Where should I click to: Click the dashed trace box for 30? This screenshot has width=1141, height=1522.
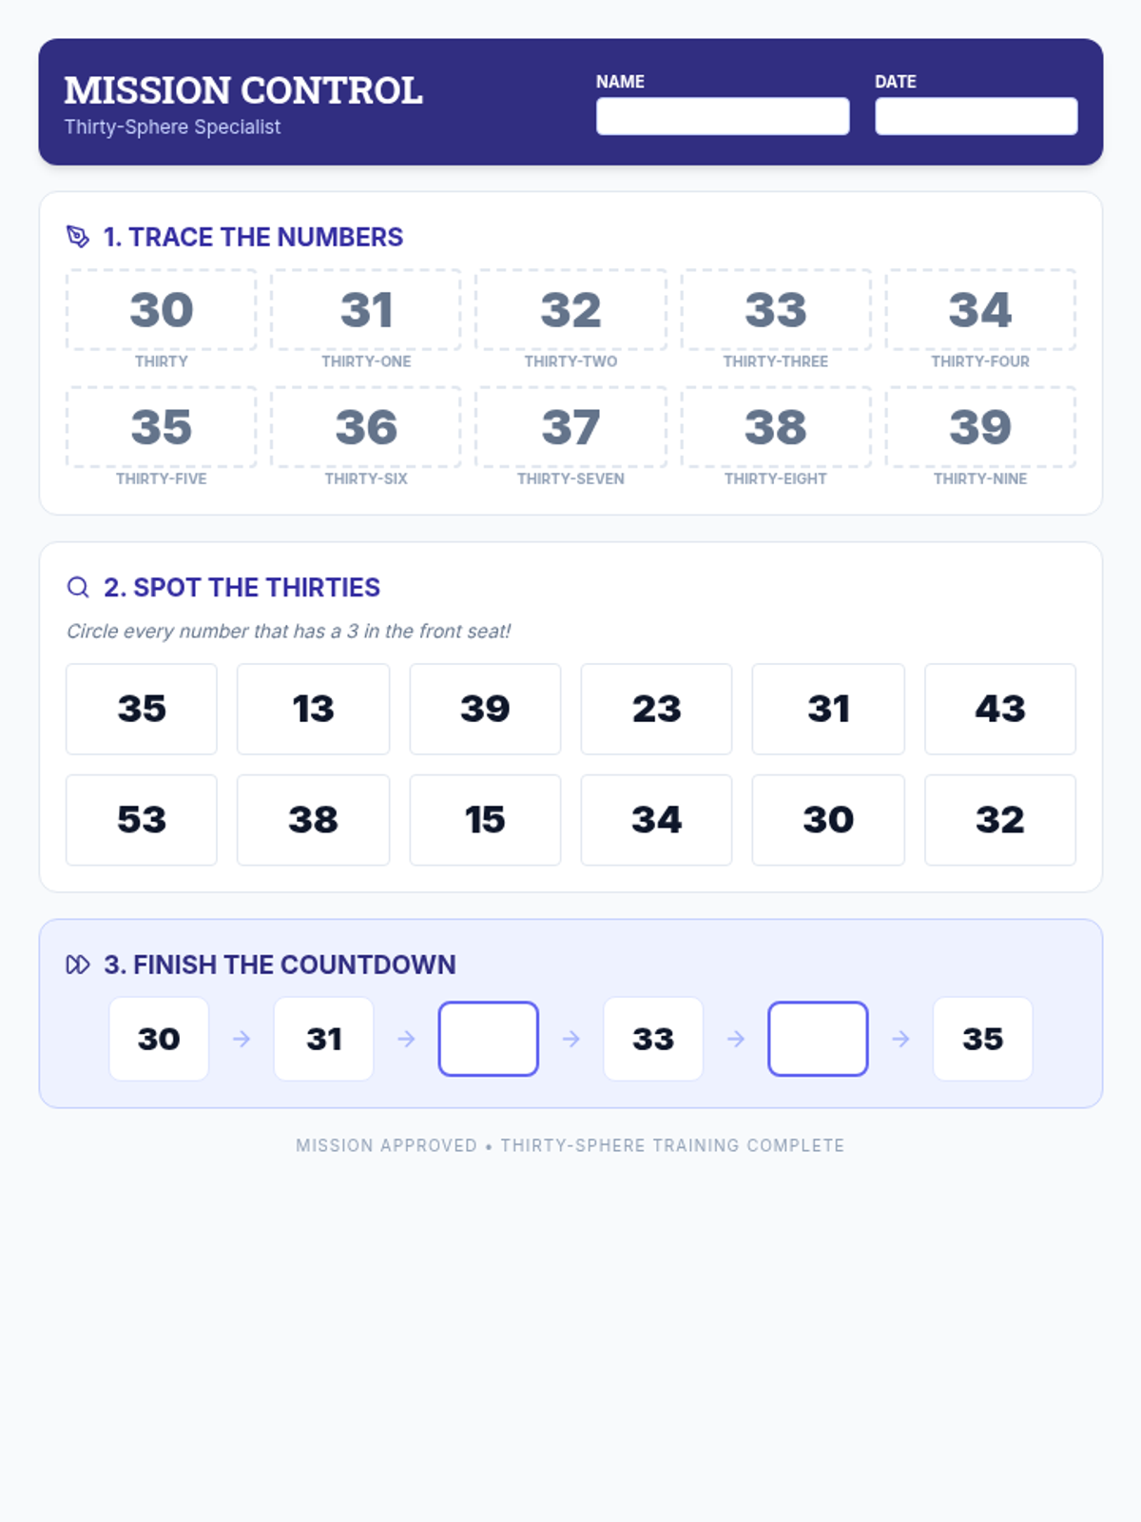click(162, 310)
